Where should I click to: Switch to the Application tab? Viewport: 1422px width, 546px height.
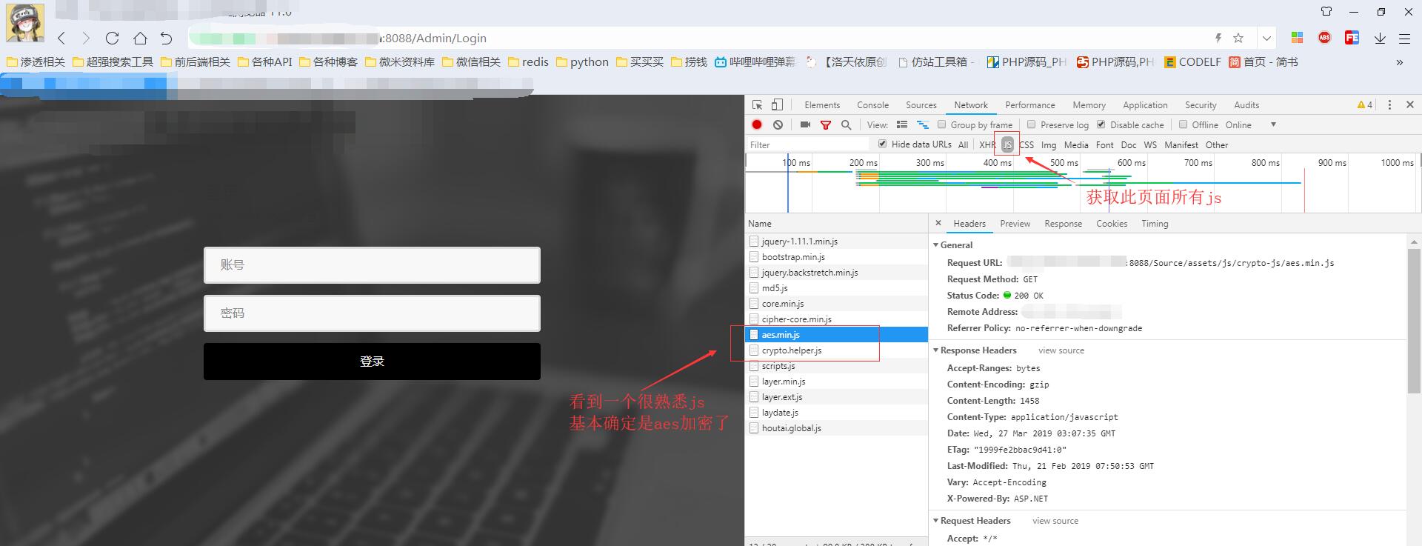1145,105
